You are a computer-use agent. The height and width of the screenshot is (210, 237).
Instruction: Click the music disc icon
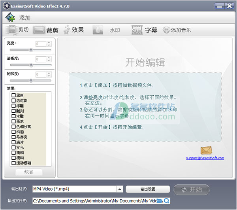[x=166, y=30]
